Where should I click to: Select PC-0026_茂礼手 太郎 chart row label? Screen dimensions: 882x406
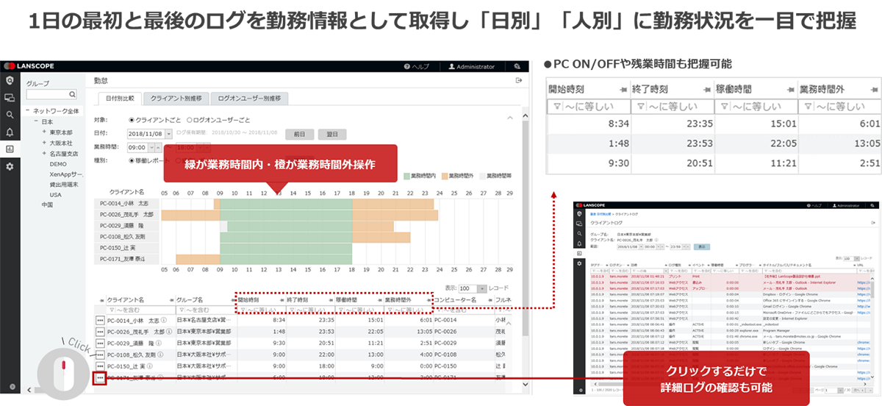[126, 215]
